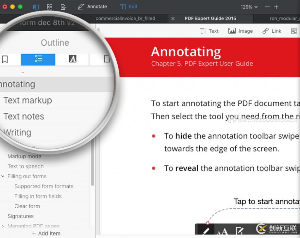Choose the Link editing tool
Image resolution: width=300 pixels, height=238 pixels.
point(272,31)
